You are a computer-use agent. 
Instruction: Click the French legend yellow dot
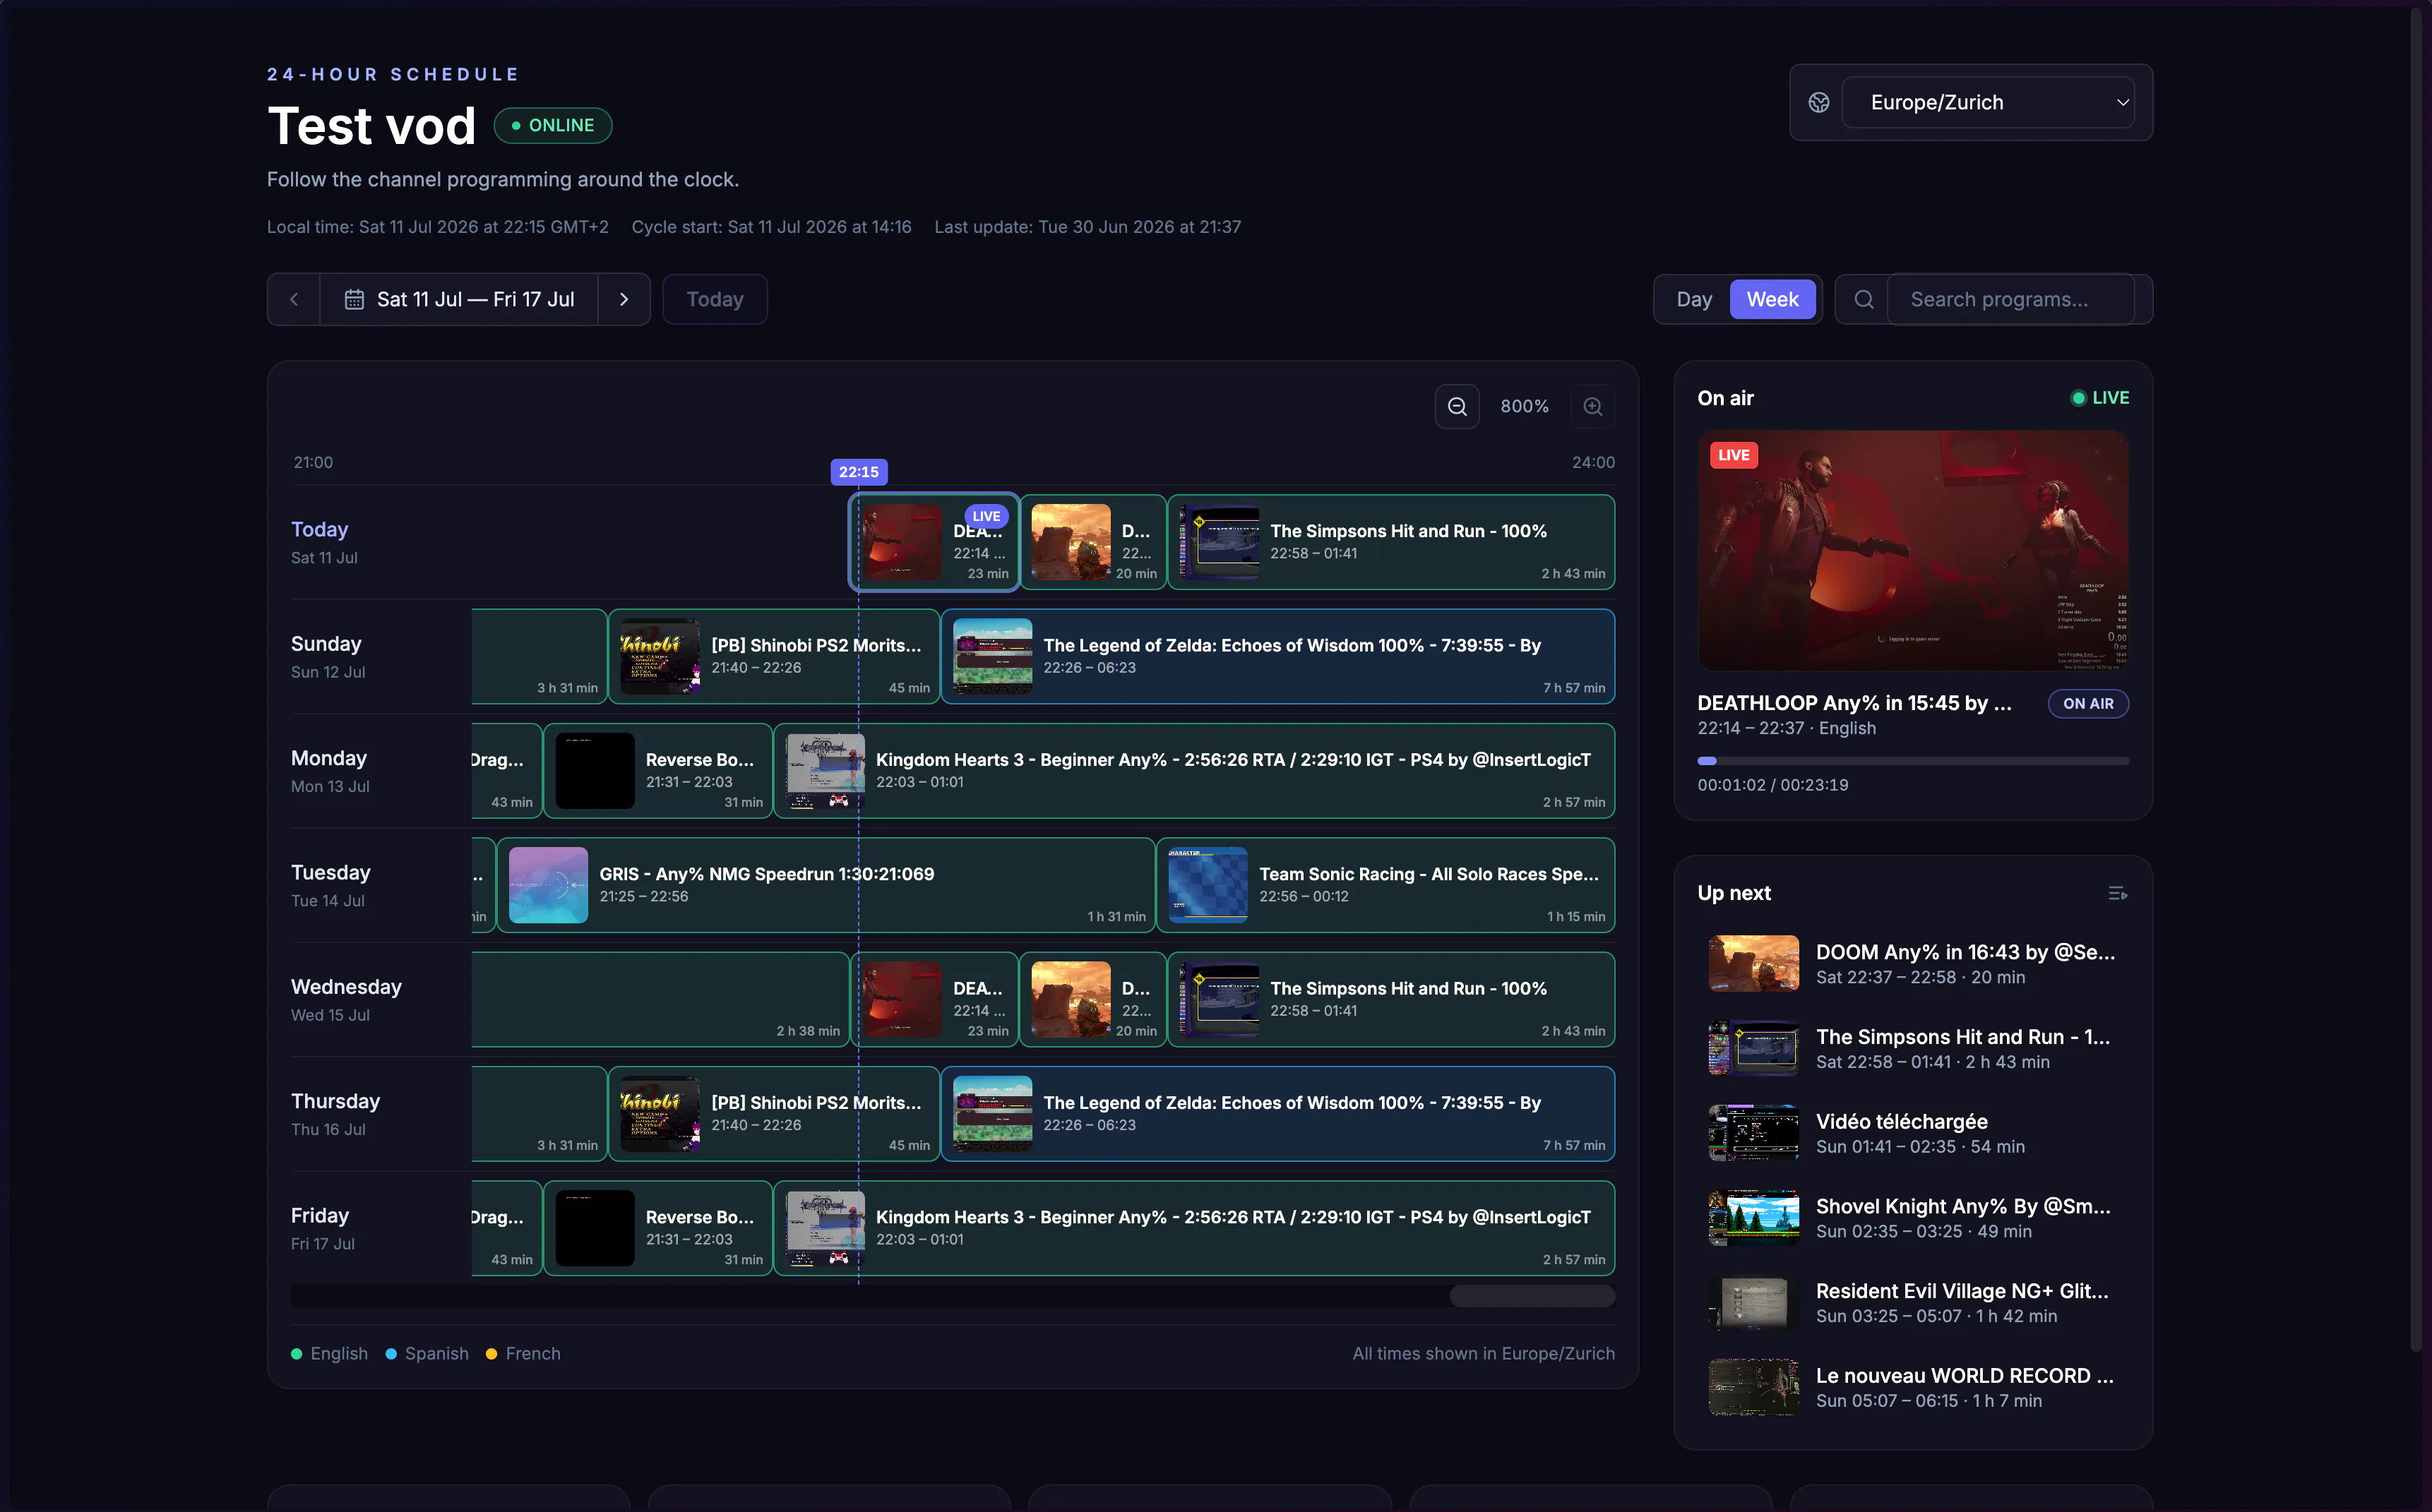coord(491,1353)
